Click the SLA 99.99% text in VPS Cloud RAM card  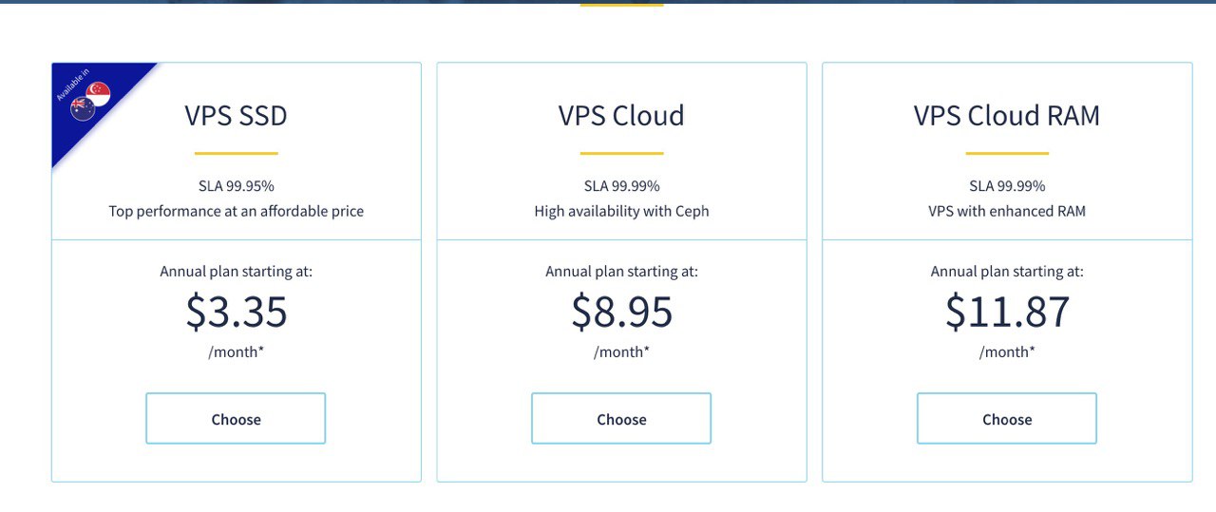(1007, 186)
